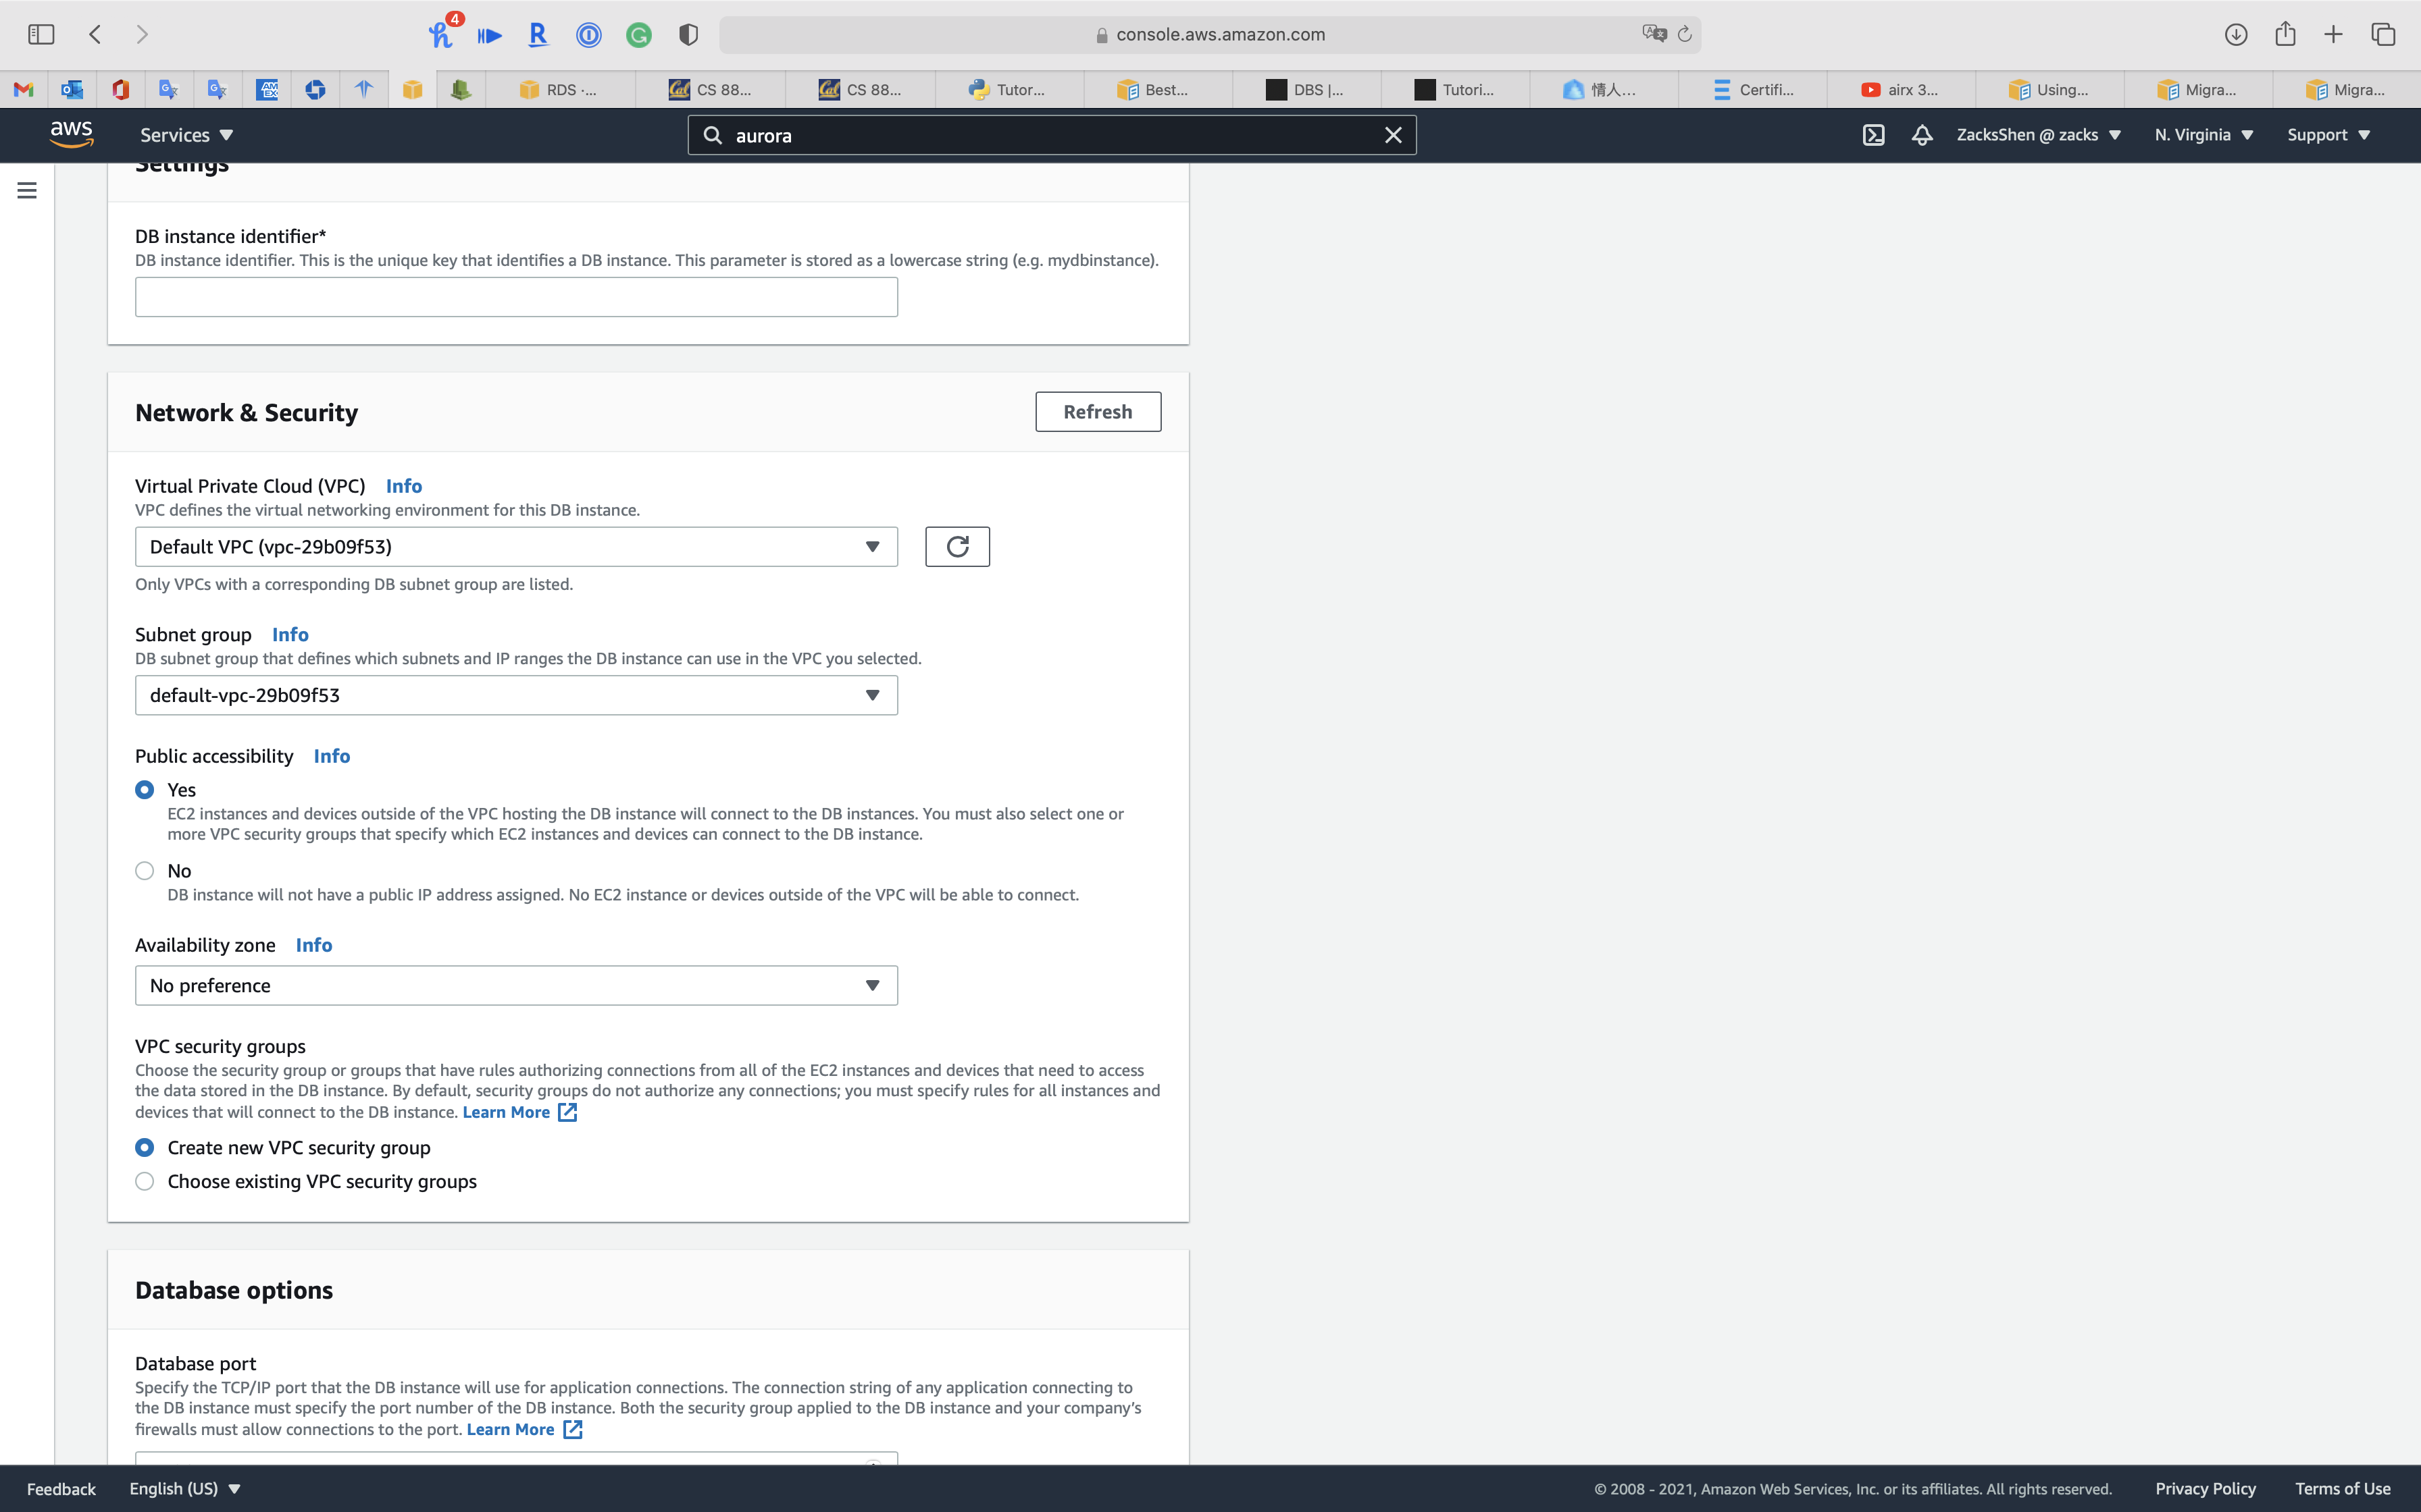Choose existing VPC security groups option

coord(145,1182)
